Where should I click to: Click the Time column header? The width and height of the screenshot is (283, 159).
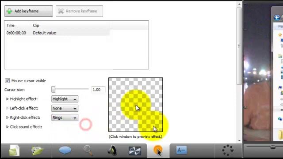click(x=11, y=26)
